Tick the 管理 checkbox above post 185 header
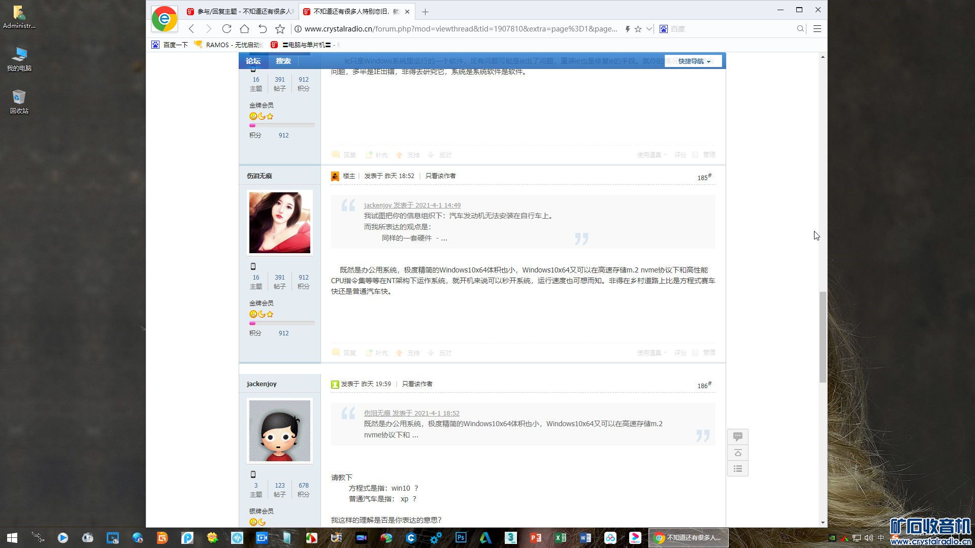 pyautogui.click(x=695, y=155)
